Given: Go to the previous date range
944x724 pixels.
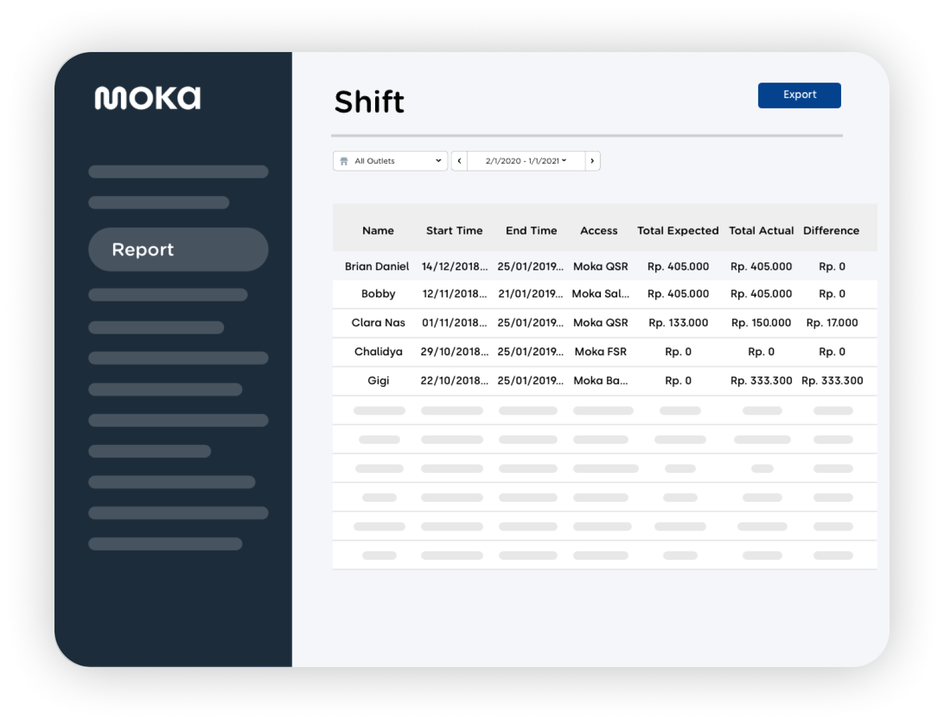Looking at the screenshot, I should (459, 161).
